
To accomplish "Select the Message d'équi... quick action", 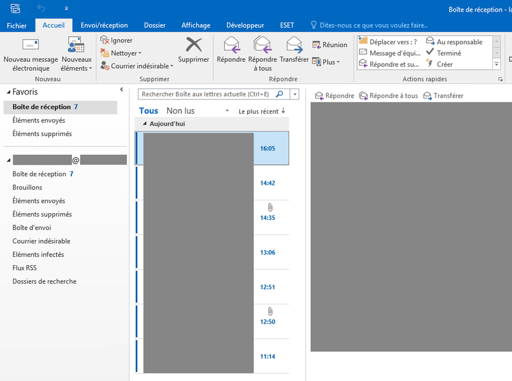I will (390, 53).
